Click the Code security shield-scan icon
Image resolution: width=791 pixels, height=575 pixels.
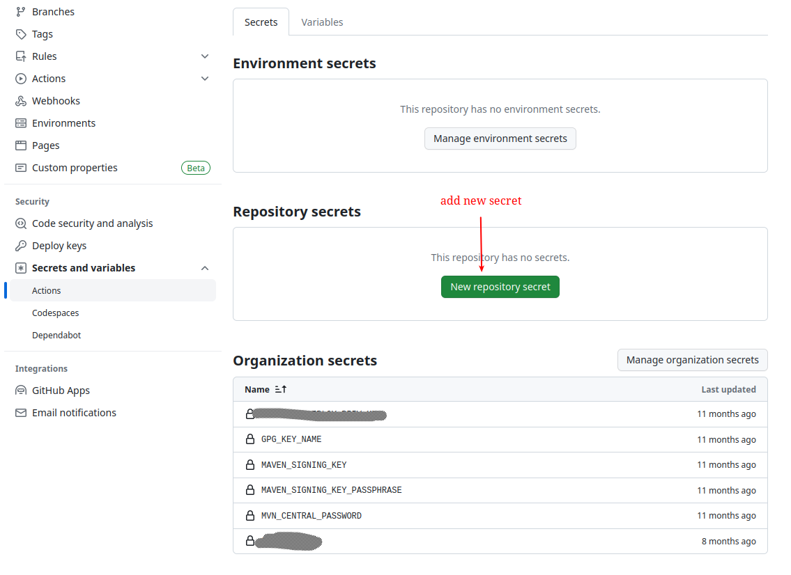[x=21, y=223]
